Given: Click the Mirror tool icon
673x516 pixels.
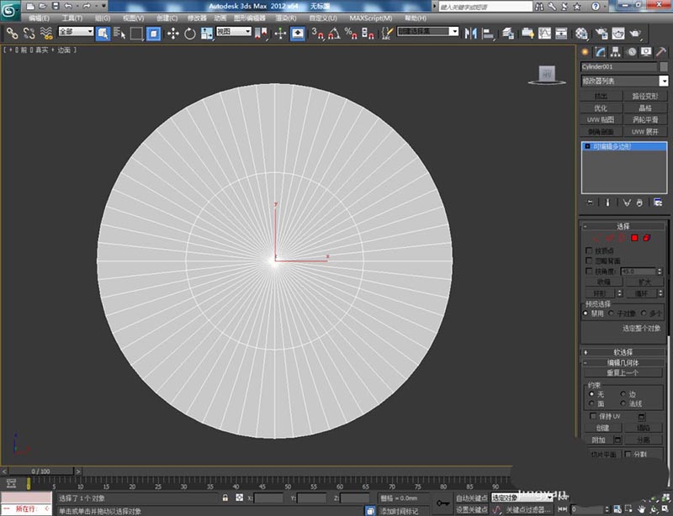Looking at the screenshot, I should (469, 34).
